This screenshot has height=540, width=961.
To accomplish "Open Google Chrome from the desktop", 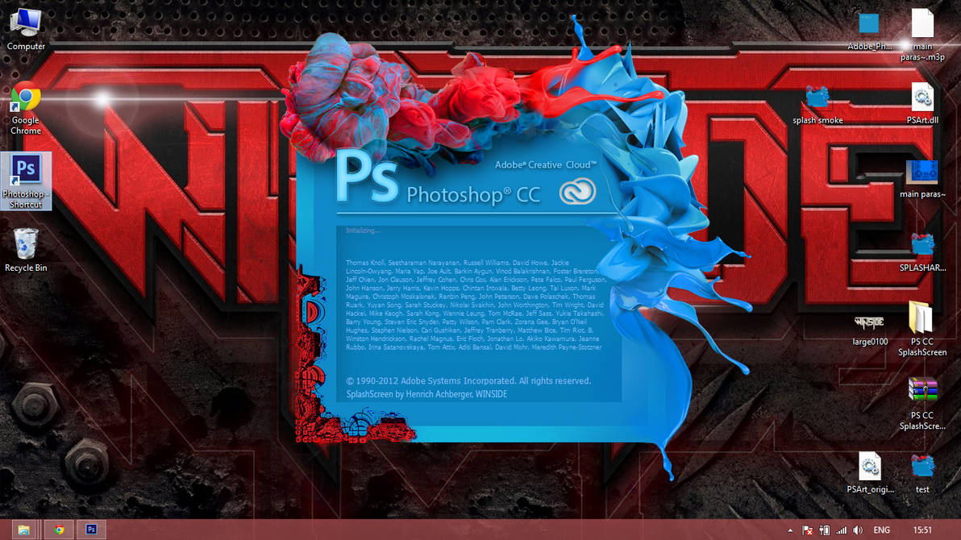I will [25, 97].
